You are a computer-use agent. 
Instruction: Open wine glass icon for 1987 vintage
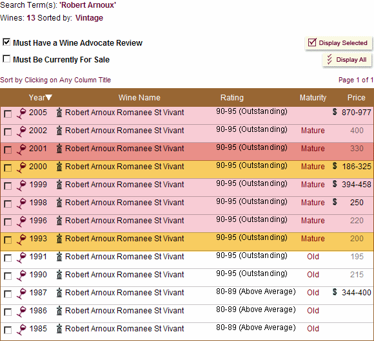click(21, 294)
